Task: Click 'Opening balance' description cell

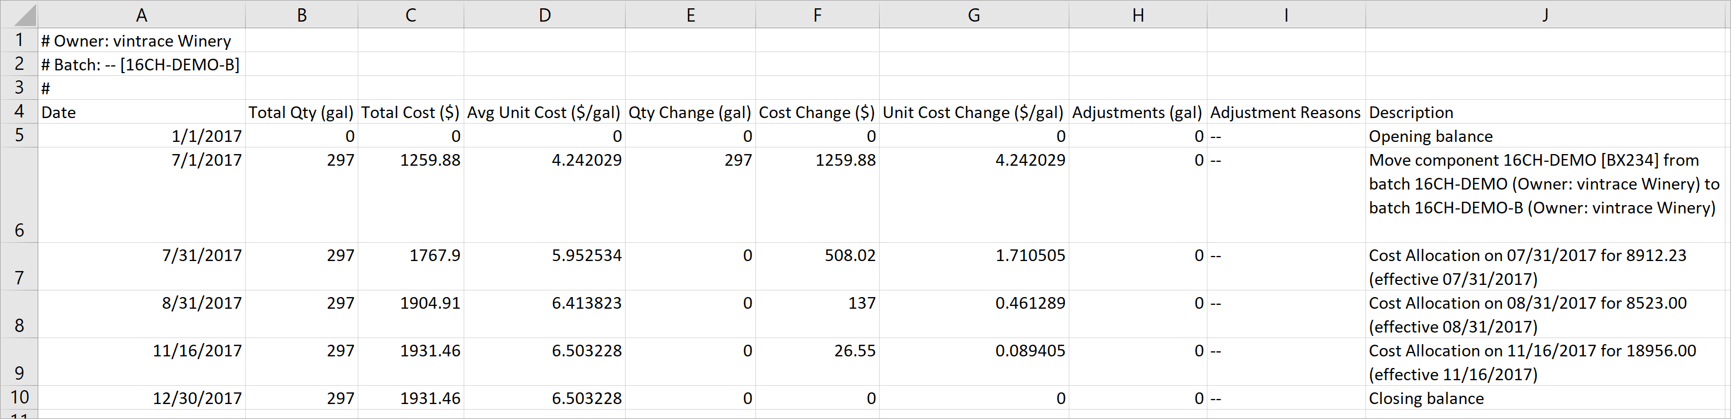Action: click(1546, 136)
